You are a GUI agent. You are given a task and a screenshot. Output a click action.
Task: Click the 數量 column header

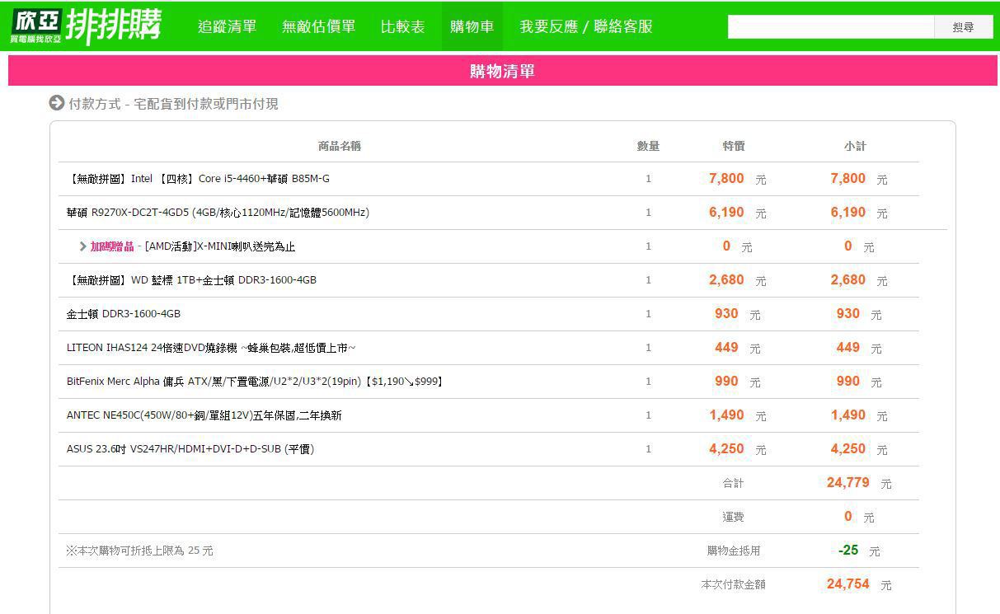(648, 146)
